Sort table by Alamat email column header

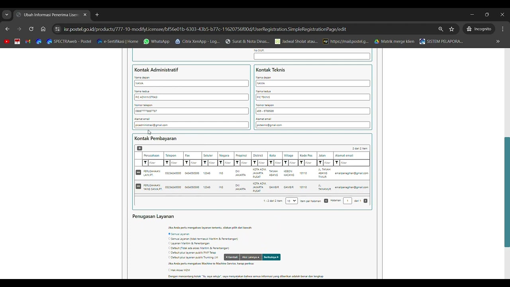click(344, 155)
